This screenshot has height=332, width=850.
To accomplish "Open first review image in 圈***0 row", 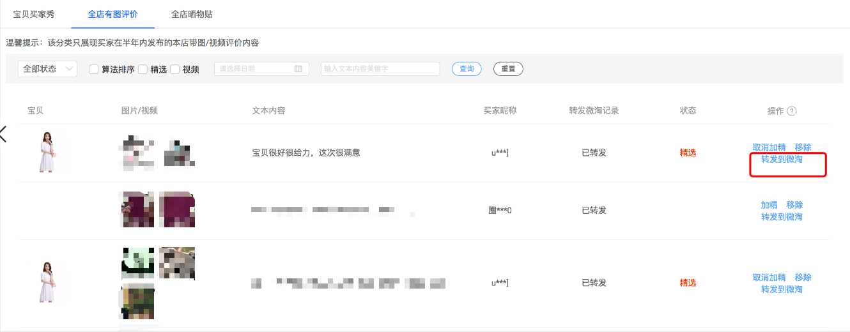I will pos(137,209).
